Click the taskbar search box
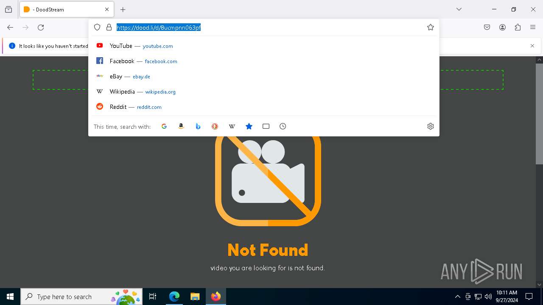The width and height of the screenshot is (543, 305). [x=81, y=297]
